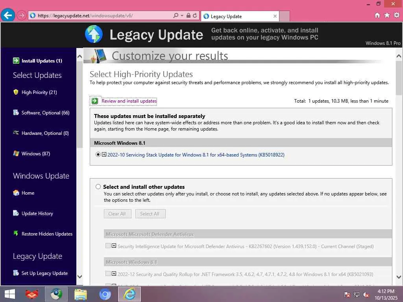Image resolution: width=403 pixels, height=302 pixels.
Task: Open the Windows Start button
Action: [x=10, y=294]
